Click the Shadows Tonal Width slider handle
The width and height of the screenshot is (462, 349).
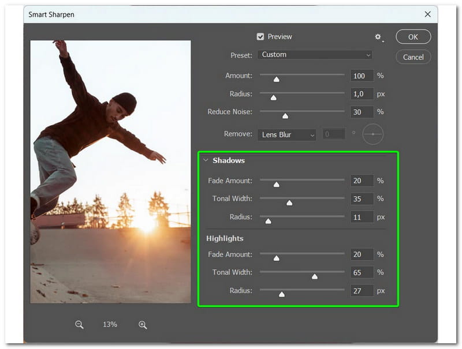pos(289,202)
